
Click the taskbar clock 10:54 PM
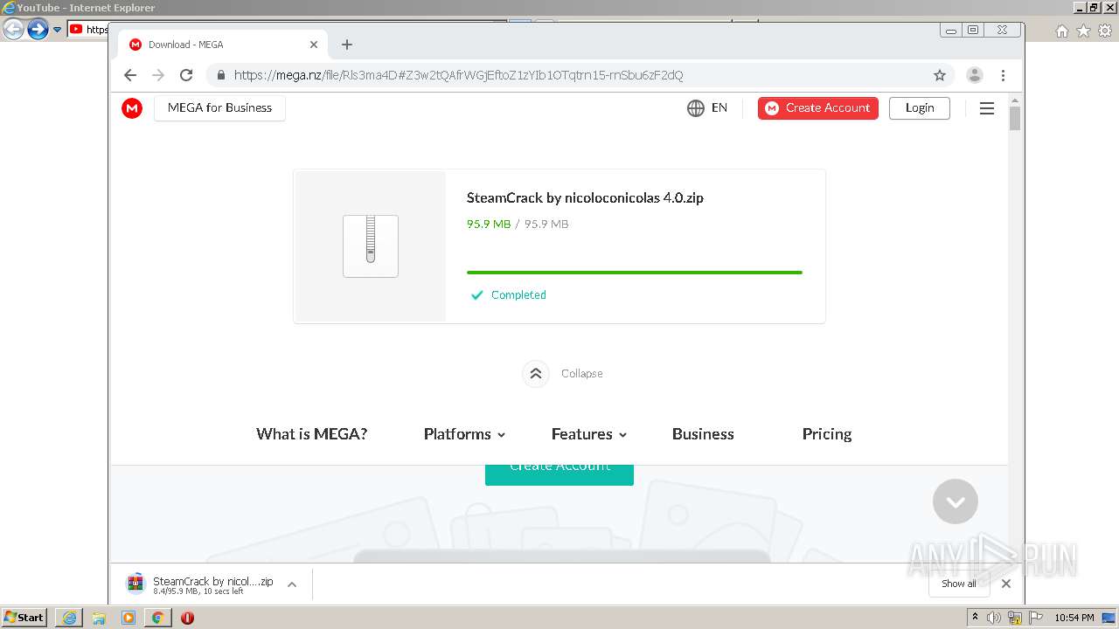click(1074, 618)
